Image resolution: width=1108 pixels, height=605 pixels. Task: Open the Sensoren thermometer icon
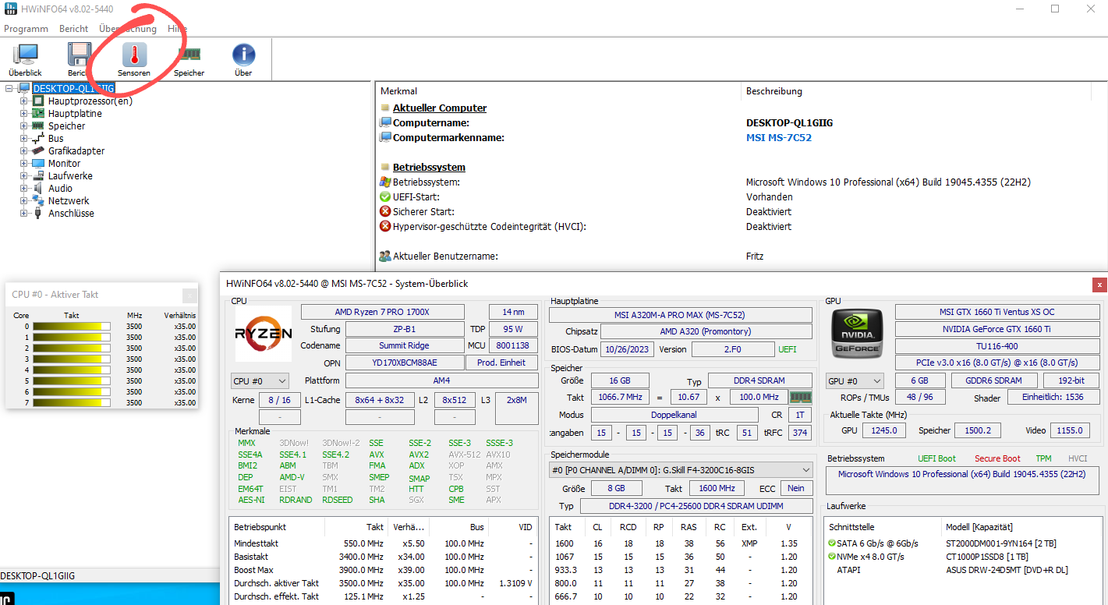(x=134, y=55)
